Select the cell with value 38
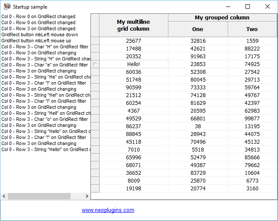Viewport: 278px width, 221px height. 198,126
